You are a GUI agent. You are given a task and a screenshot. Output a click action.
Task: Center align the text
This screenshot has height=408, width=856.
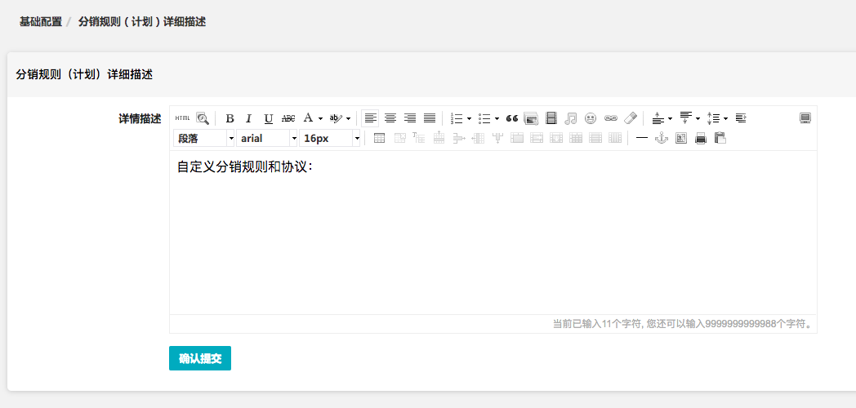[390, 118]
